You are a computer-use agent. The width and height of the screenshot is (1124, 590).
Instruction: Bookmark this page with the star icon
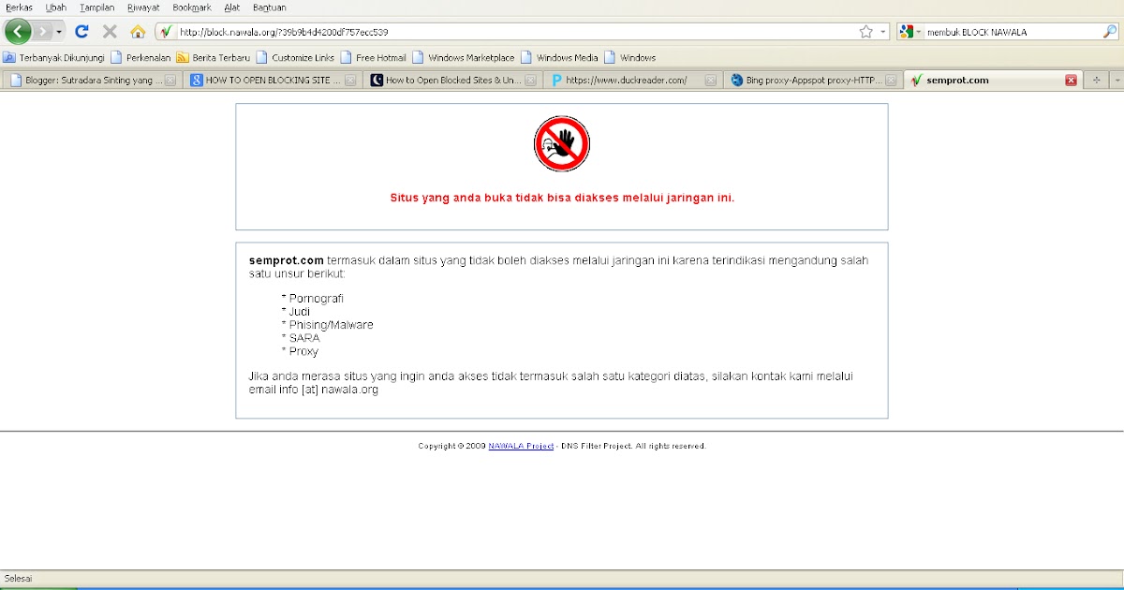(x=866, y=31)
